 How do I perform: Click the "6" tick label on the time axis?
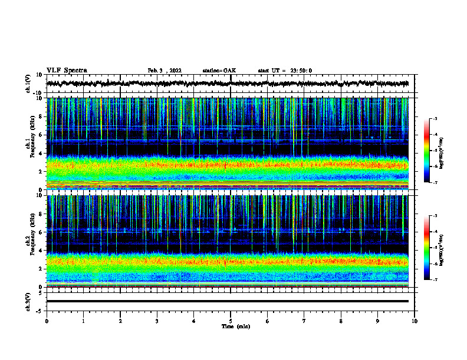[x=268, y=321]
